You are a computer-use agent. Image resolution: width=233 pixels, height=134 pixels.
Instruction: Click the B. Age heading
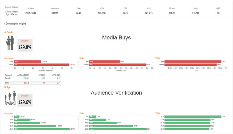[x=7, y=87]
